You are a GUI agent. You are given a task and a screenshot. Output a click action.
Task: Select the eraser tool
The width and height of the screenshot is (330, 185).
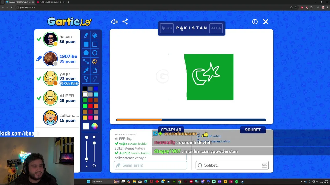[x=95, y=36]
